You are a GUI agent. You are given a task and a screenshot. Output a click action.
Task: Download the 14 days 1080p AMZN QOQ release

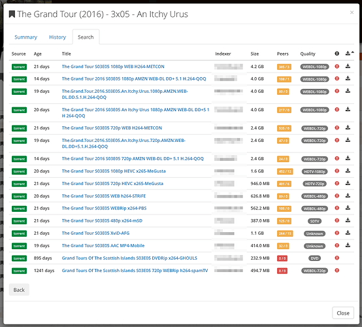coord(348,78)
